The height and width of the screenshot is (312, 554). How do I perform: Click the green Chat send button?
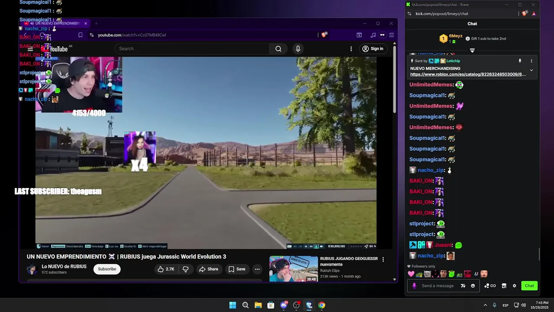pyautogui.click(x=529, y=286)
